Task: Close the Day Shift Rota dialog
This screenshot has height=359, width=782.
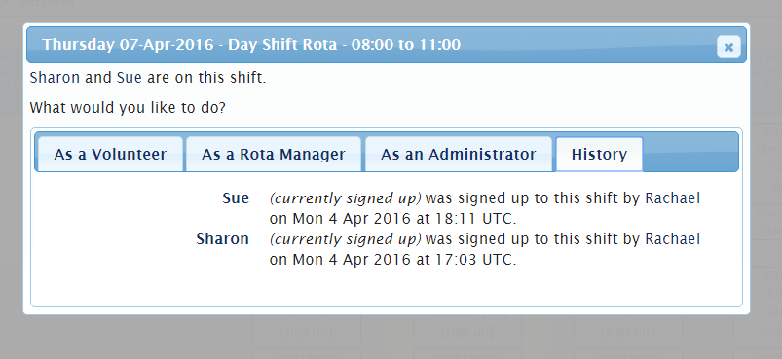Action: coord(728,48)
